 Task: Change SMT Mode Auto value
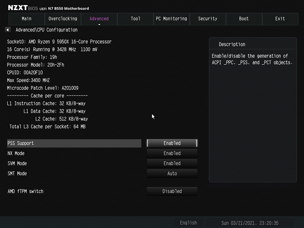[x=172, y=173]
